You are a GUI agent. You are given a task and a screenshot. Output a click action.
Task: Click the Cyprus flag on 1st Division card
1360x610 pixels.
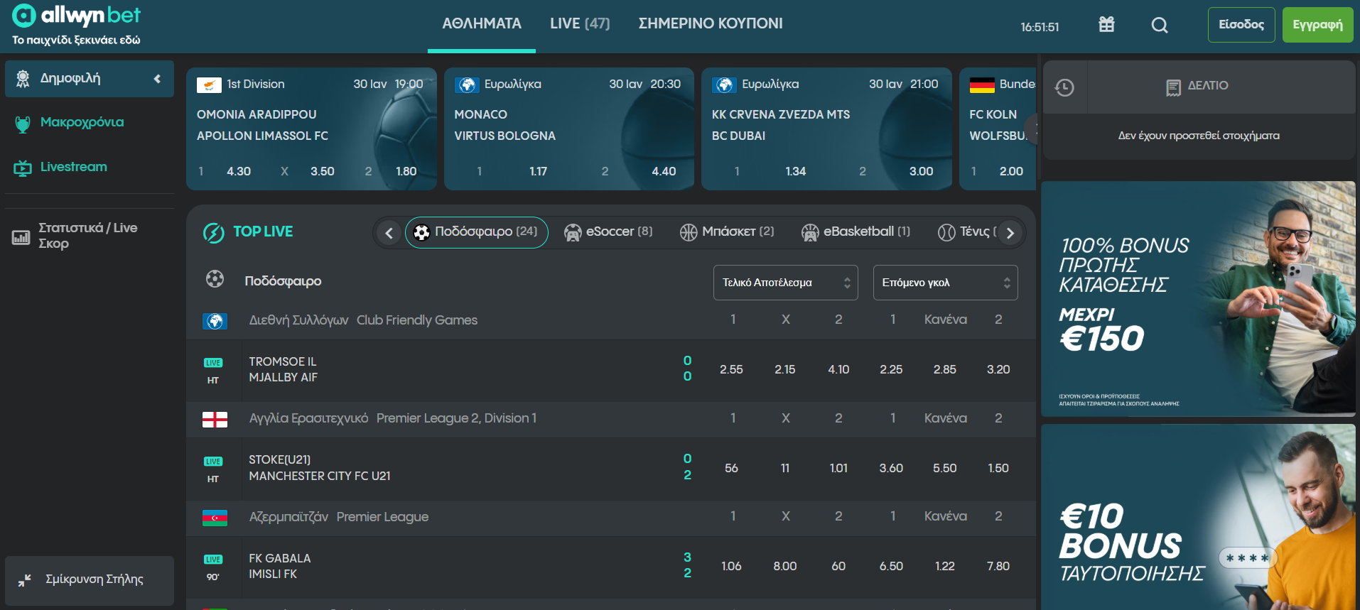click(x=209, y=85)
